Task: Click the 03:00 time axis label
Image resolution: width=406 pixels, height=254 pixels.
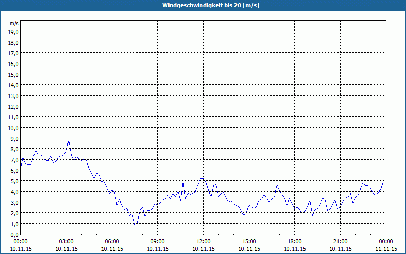Action: point(66,242)
